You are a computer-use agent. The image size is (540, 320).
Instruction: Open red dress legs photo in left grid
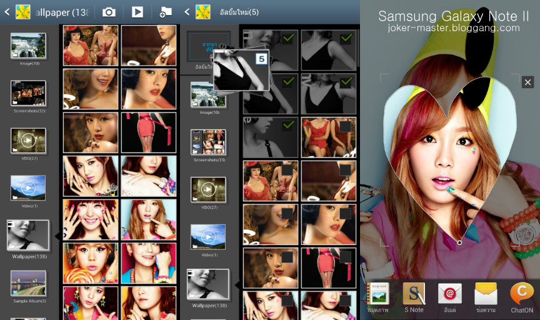[149, 132]
